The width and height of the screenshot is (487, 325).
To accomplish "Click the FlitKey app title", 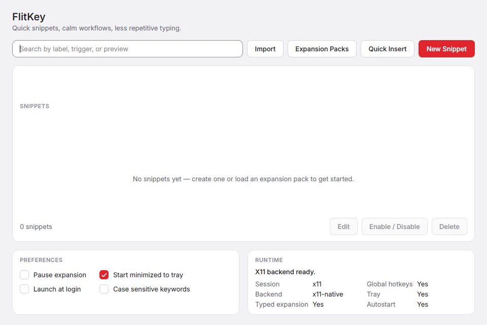I will [29, 17].
